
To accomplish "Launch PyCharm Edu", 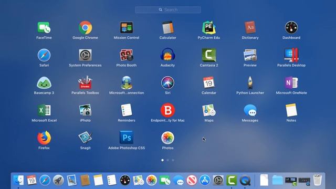I will 209,28.
